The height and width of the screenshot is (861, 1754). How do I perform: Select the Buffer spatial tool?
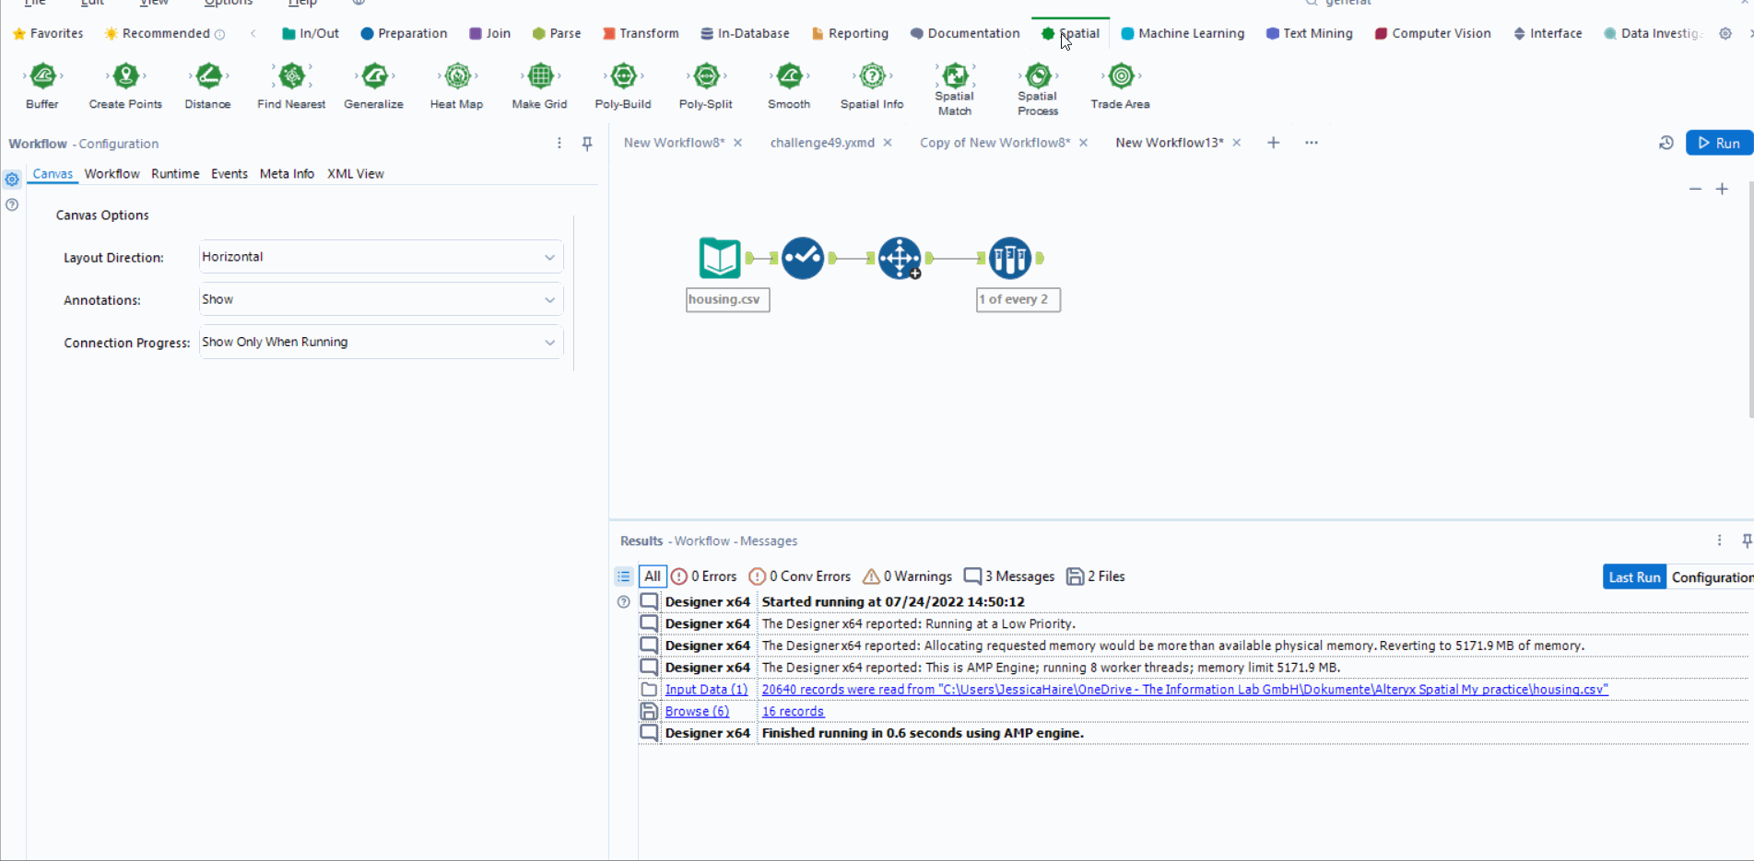pyautogui.click(x=42, y=76)
